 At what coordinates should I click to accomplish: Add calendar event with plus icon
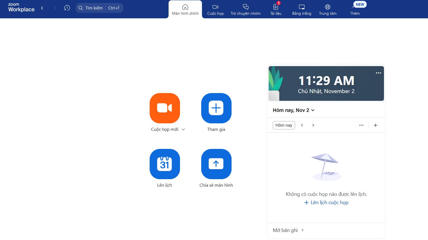tap(375, 125)
